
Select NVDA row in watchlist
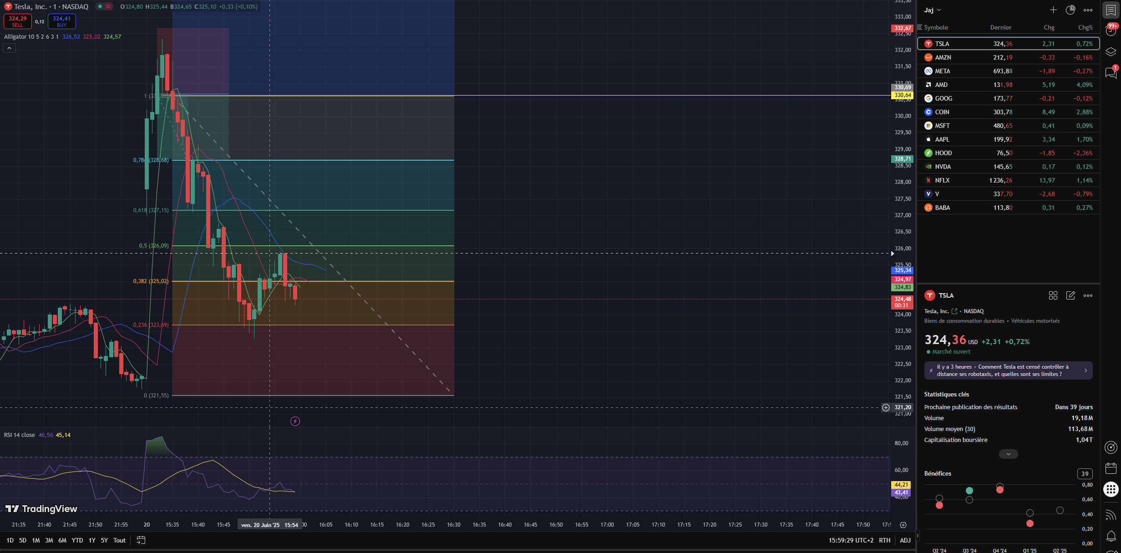tap(1008, 167)
